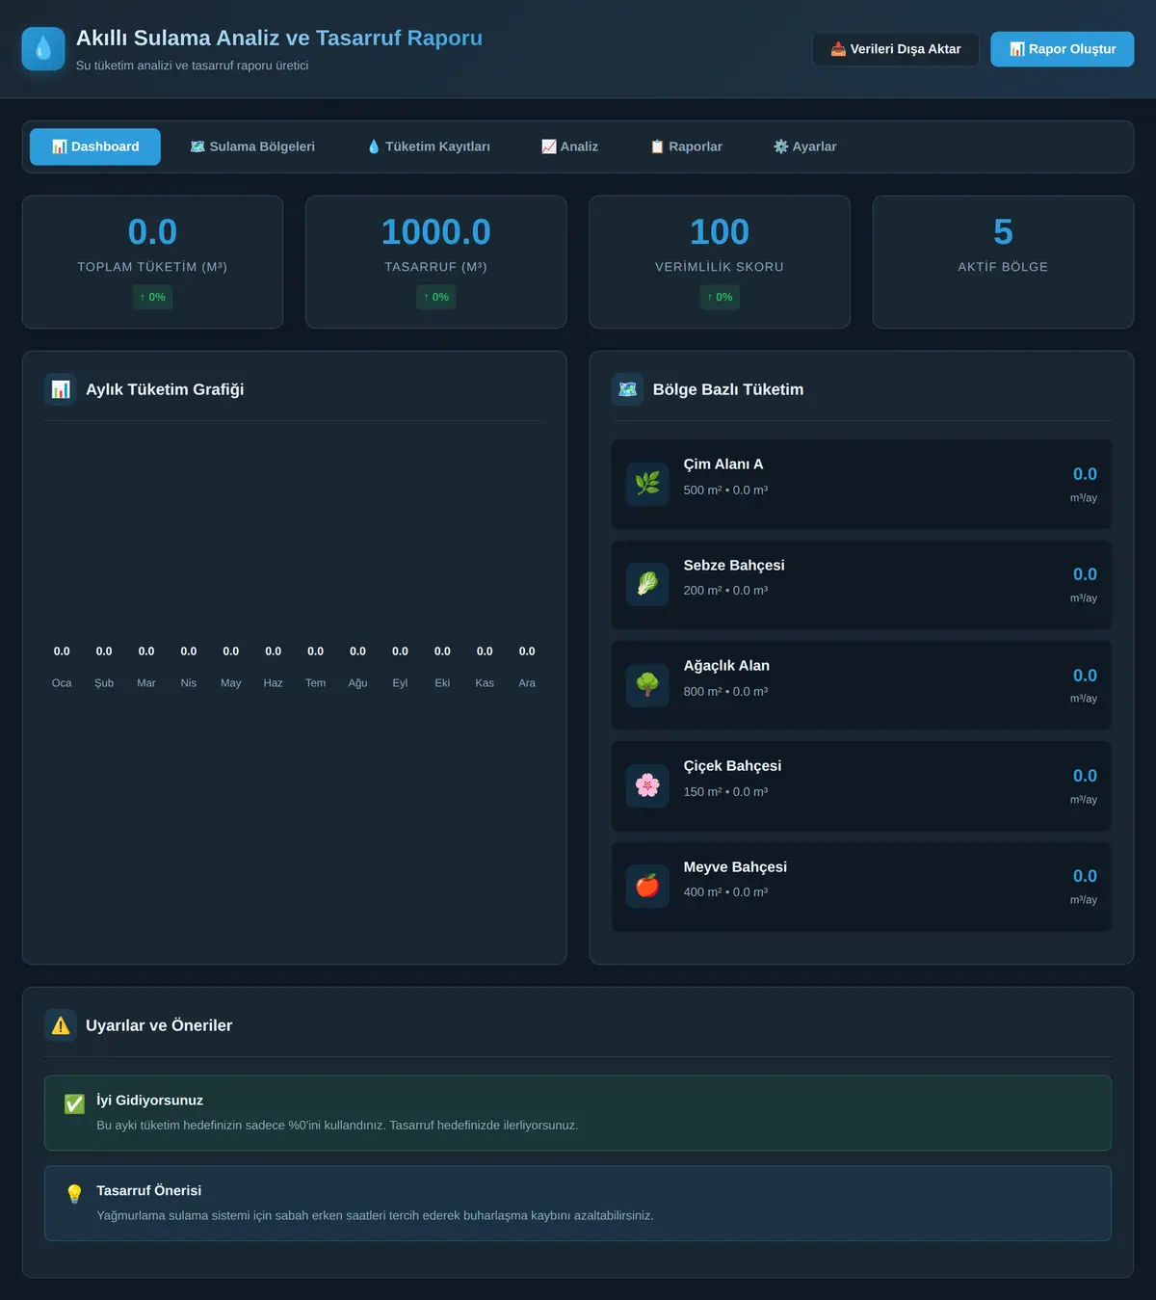Image resolution: width=1156 pixels, height=1300 pixels.
Task: Select the Verimlilik Skoru stat card
Action: tap(720, 262)
